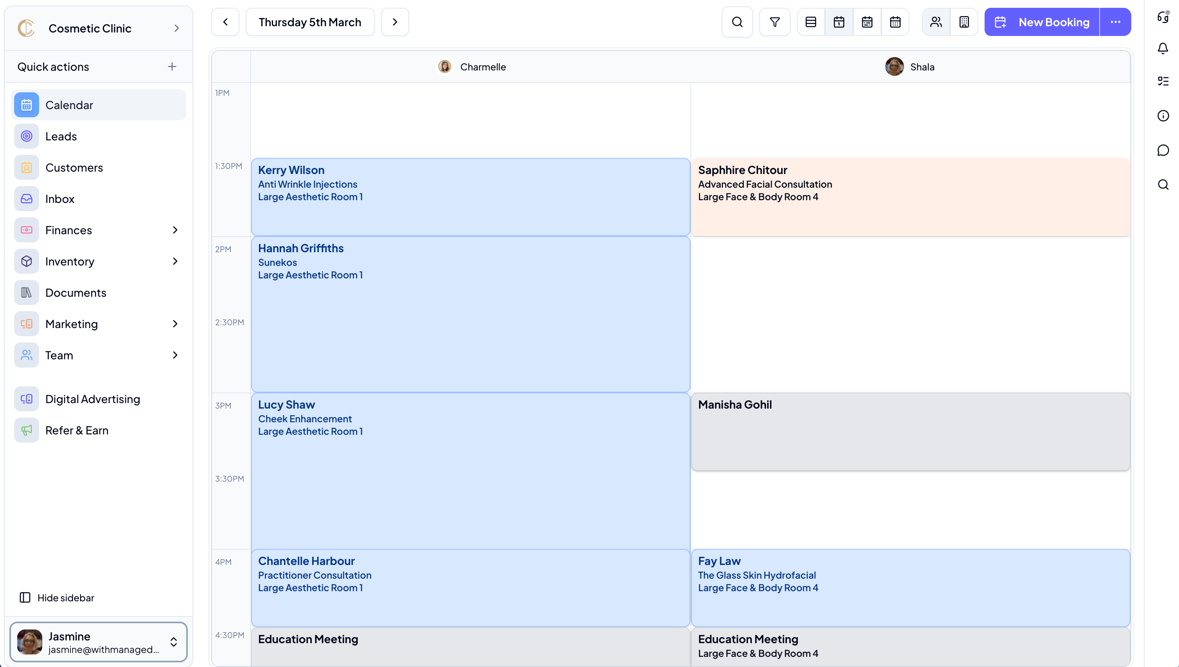
Task: Open the tasks checklist icon
Action: pos(1163,81)
